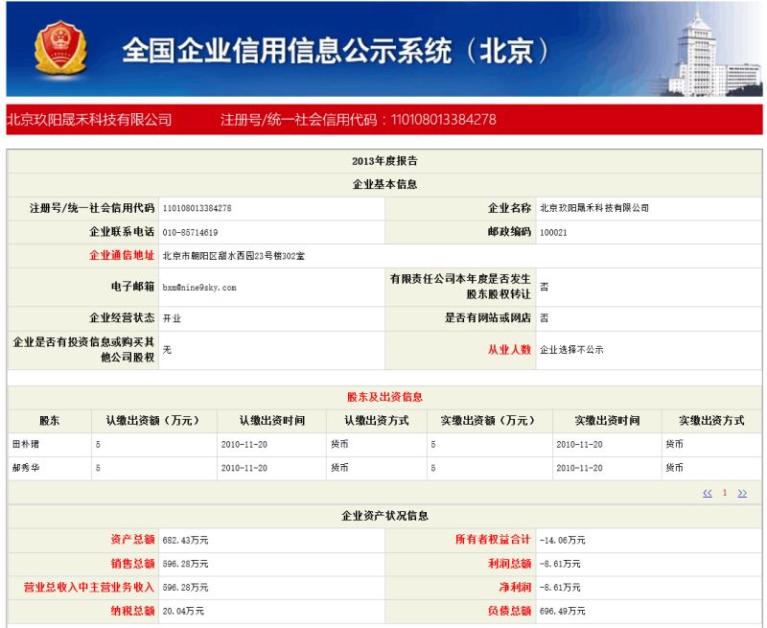Go to previous page of shareholder list
This screenshot has height=628, width=767.
pos(707,493)
